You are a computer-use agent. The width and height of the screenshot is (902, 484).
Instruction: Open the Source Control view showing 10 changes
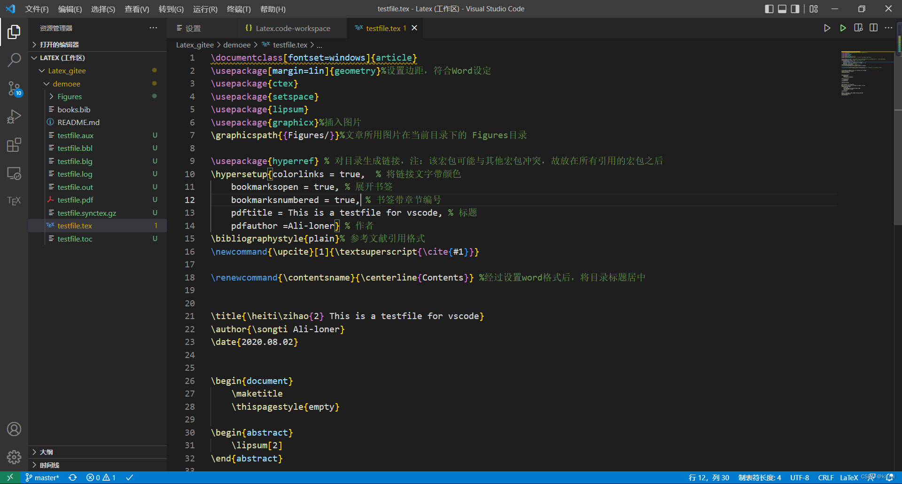coord(14,89)
